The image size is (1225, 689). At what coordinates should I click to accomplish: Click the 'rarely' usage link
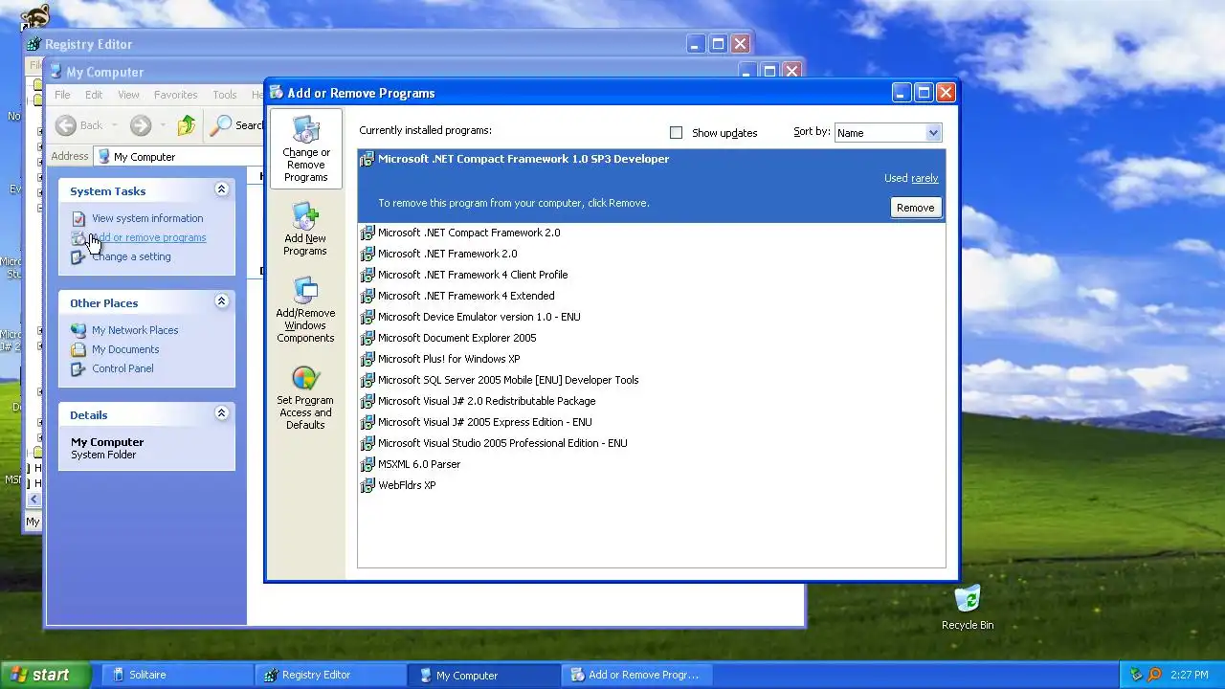(x=924, y=178)
